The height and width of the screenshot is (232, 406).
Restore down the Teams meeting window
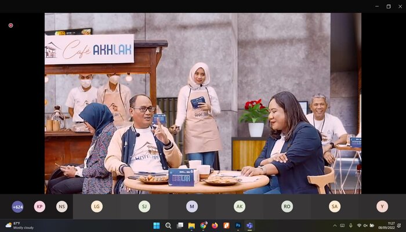coord(389,6)
